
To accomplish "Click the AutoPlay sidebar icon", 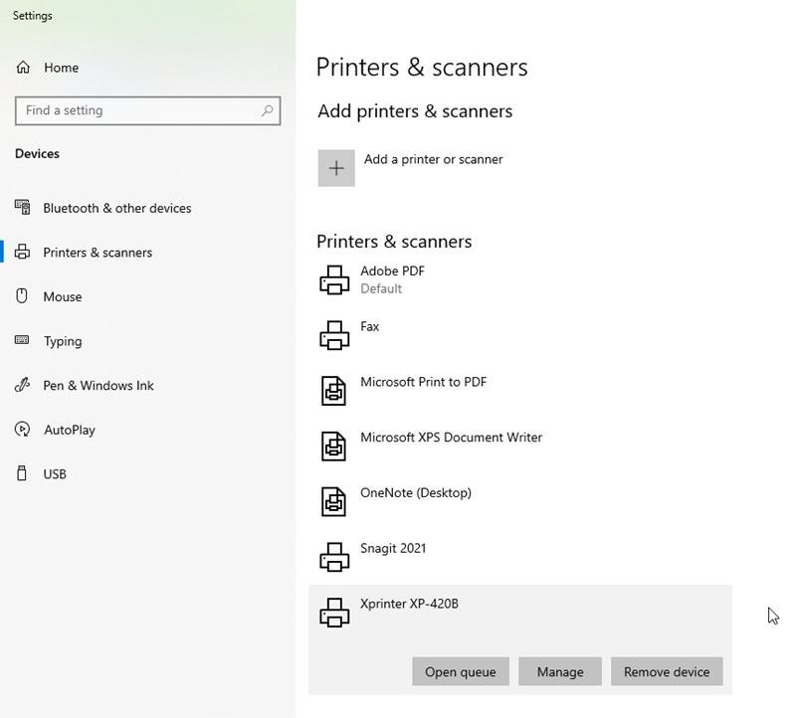I will click(x=22, y=430).
